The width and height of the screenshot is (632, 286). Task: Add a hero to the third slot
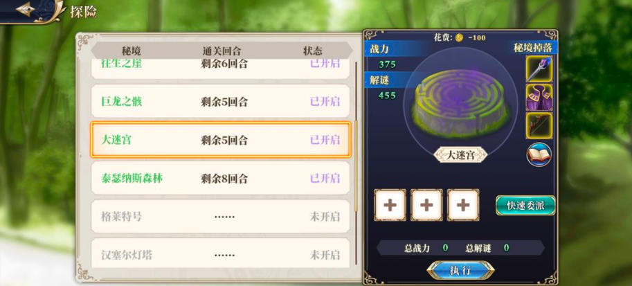[x=462, y=205]
